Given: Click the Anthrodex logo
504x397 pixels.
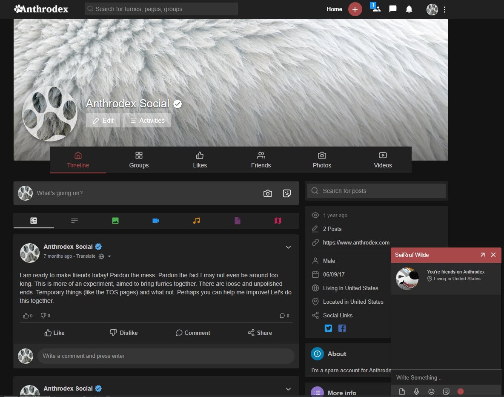Looking at the screenshot, I should (x=41, y=9).
